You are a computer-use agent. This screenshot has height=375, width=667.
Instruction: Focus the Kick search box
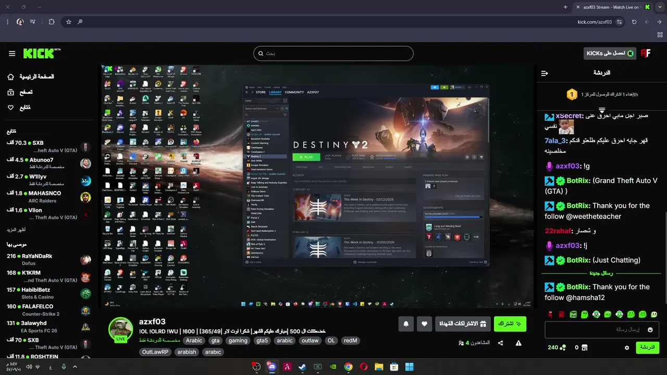pyautogui.click(x=333, y=53)
